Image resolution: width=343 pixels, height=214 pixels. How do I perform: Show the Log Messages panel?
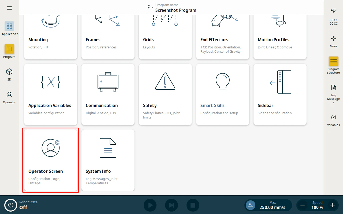click(x=334, y=94)
